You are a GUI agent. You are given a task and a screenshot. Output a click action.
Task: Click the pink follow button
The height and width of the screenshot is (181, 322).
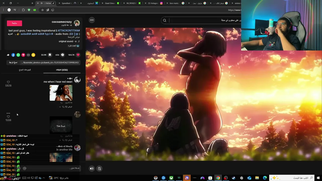click(14, 23)
